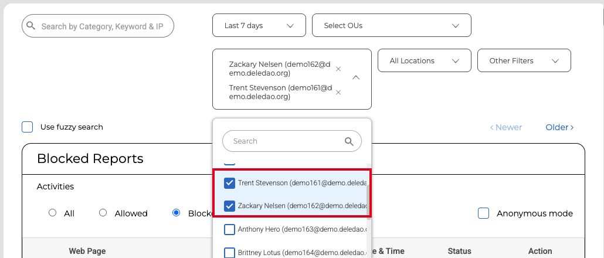Open the Other Filters dropdown
This screenshot has height=258, width=604.
click(x=524, y=60)
